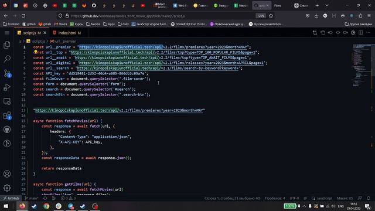
Task: Open the Remote Explorer view
Action: point(7,101)
